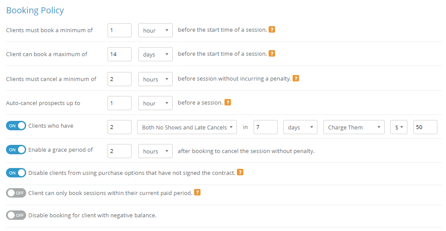
Task: Expand the currency symbol '$' dropdown
Action: tap(399, 127)
